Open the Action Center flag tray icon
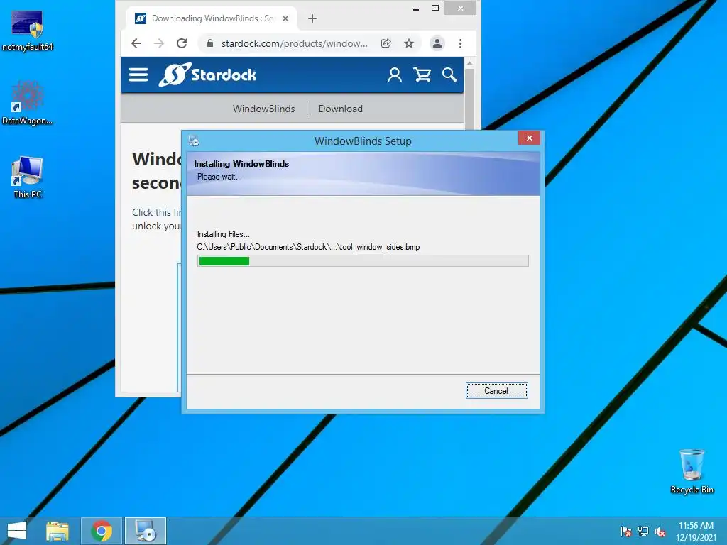 click(x=625, y=531)
